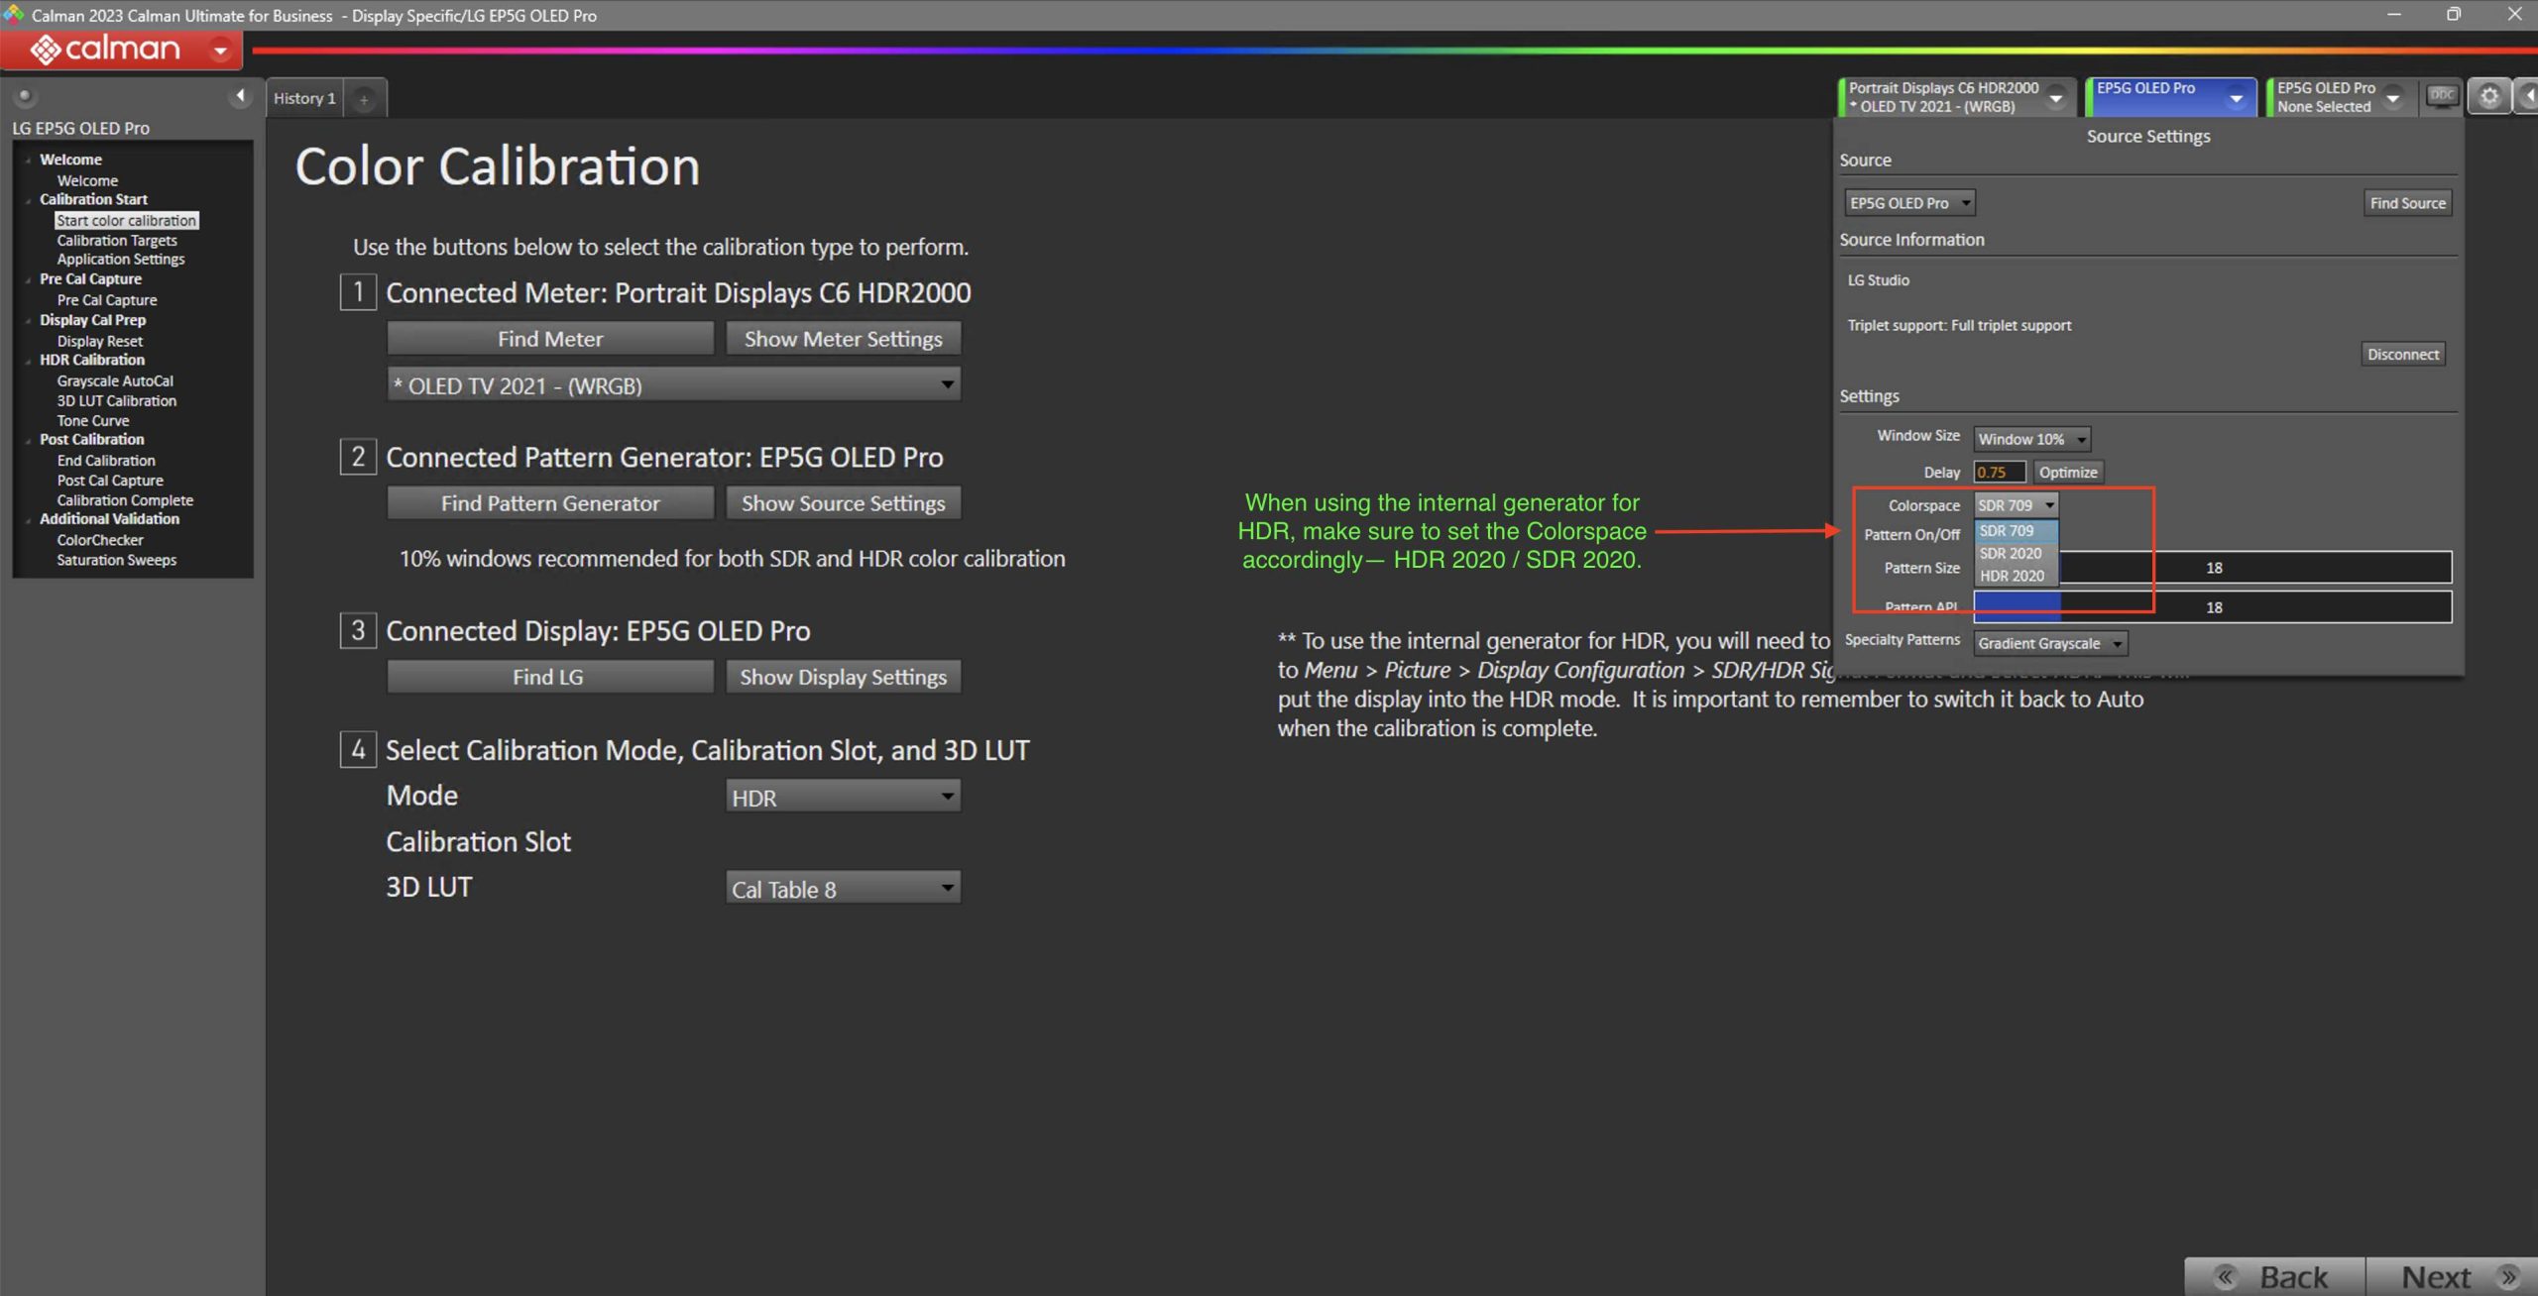The image size is (2538, 1296).
Task: Collapse the Additional Validation group arrow
Action: [x=28, y=520]
